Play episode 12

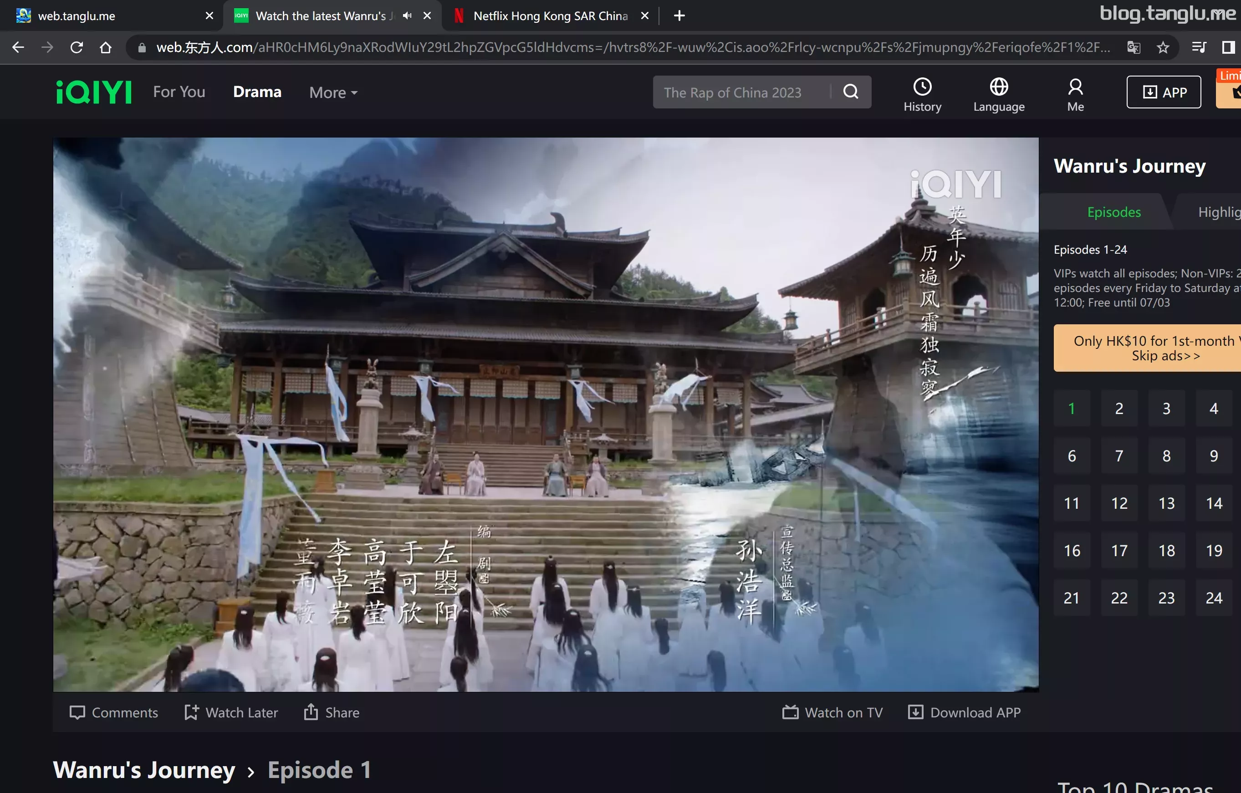tap(1119, 503)
